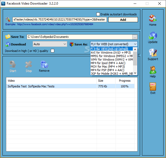Click the Update globe icon
Viewport: 166px width, 158px height.
(x=153, y=35)
